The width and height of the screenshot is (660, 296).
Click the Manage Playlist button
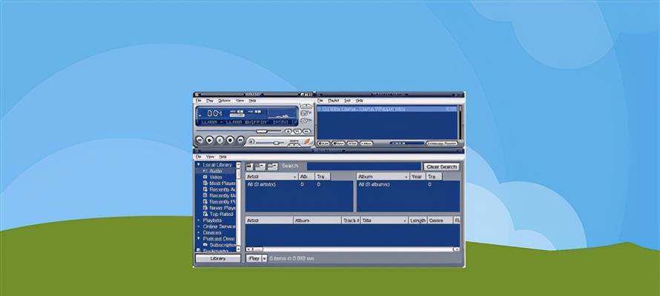click(x=441, y=143)
